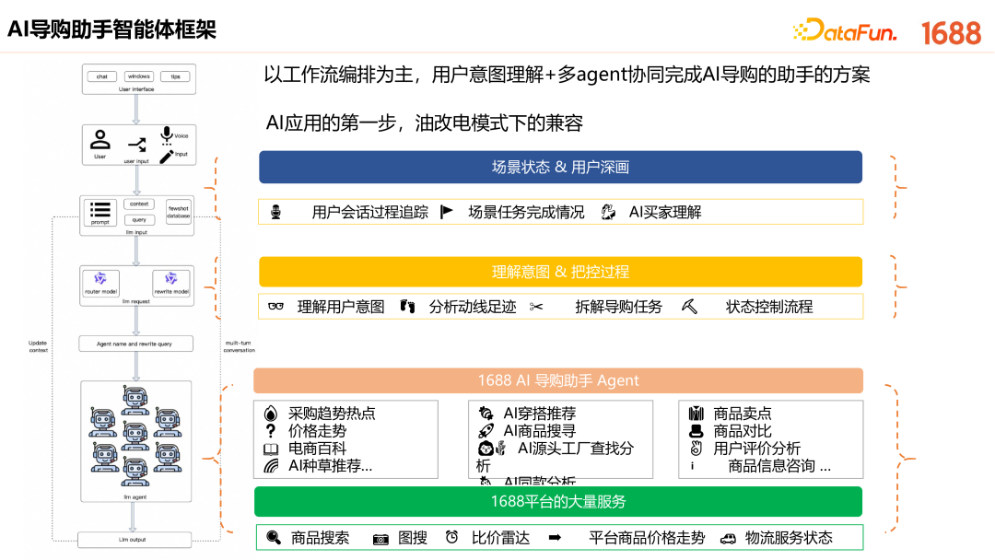Click the DataFun logo

(x=845, y=31)
